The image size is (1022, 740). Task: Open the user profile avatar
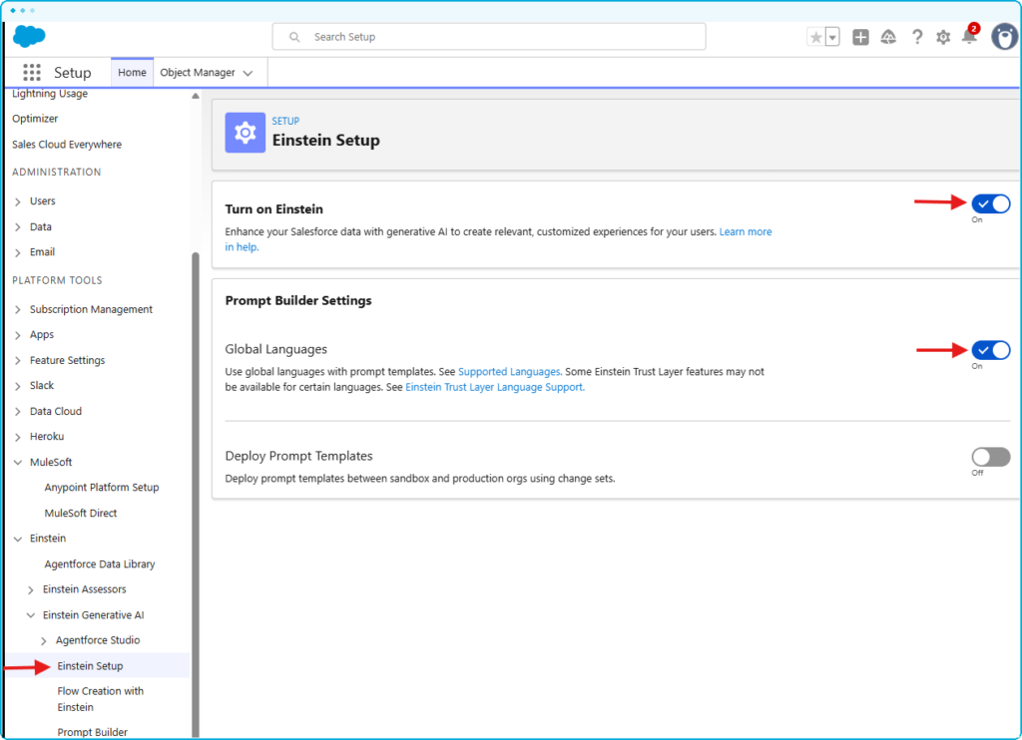pos(1004,37)
